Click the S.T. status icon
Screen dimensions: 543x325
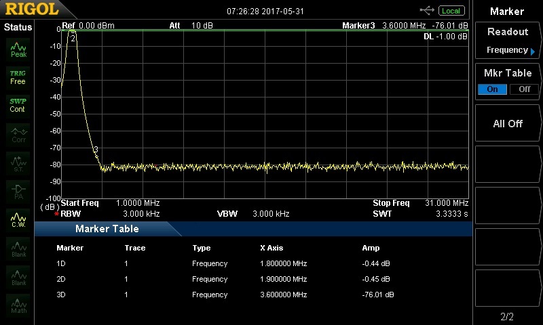click(x=18, y=164)
